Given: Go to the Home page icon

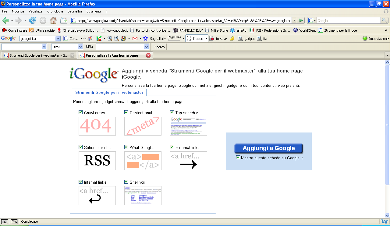Looking at the screenshot, I should coord(53,20).
